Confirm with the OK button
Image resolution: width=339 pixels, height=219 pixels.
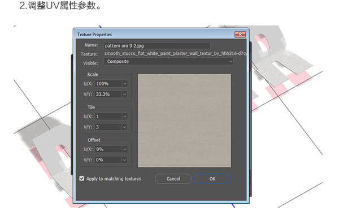pyautogui.click(x=212, y=179)
